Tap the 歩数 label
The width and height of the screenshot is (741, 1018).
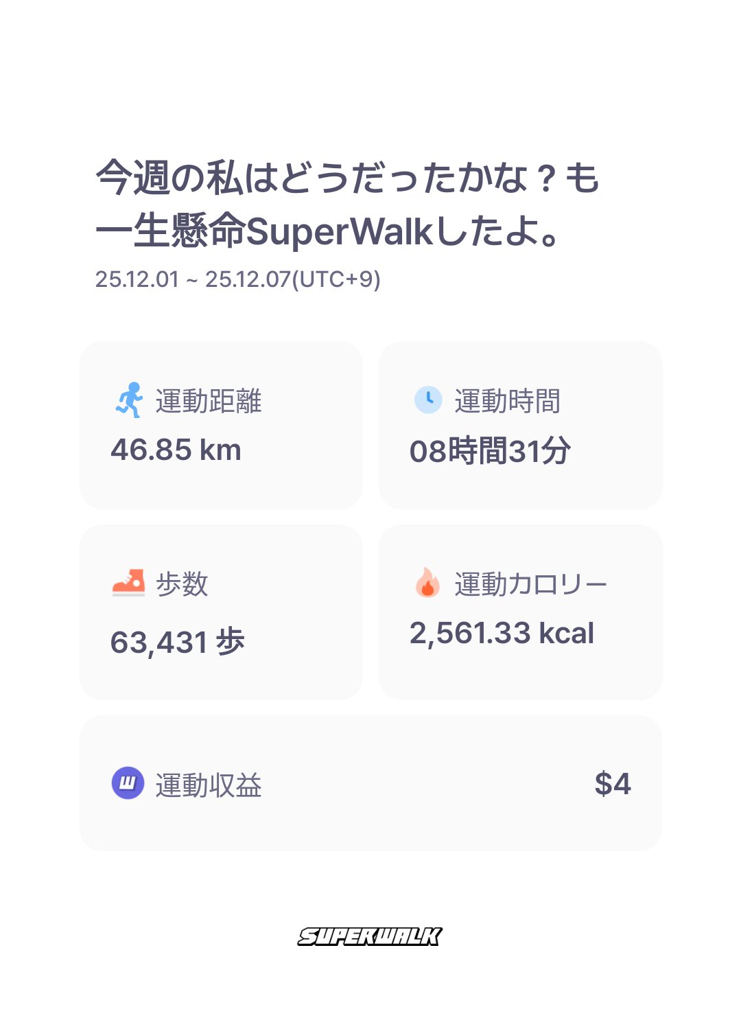(x=182, y=584)
